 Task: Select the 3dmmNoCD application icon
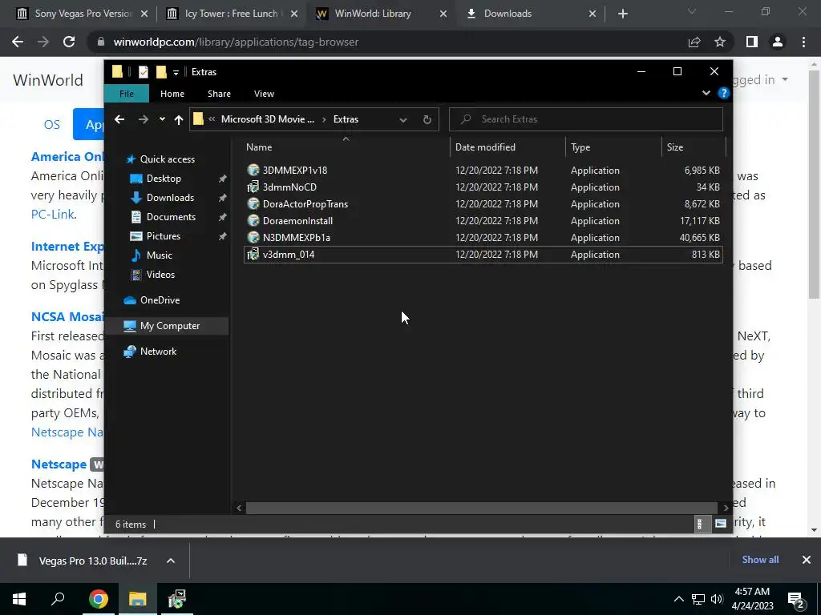253,187
